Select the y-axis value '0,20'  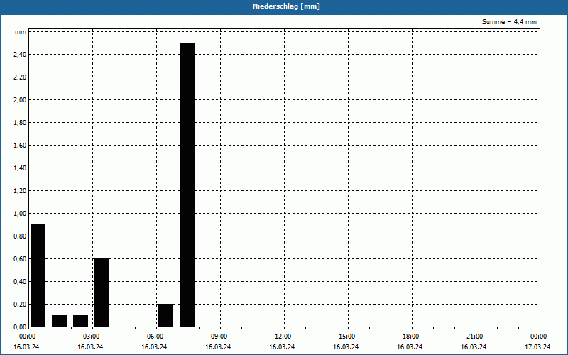pyautogui.click(x=20, y=305)
